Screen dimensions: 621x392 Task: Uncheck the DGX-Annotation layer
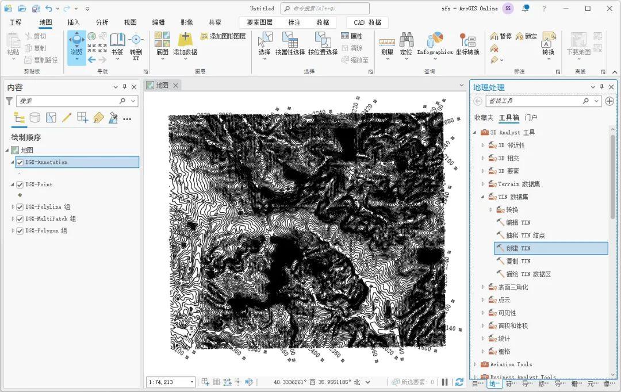point(20,162)
